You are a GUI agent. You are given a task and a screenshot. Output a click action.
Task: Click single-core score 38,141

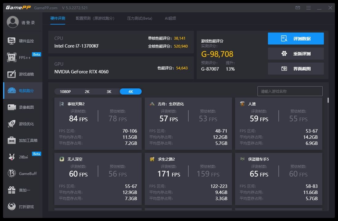point(179,38)
